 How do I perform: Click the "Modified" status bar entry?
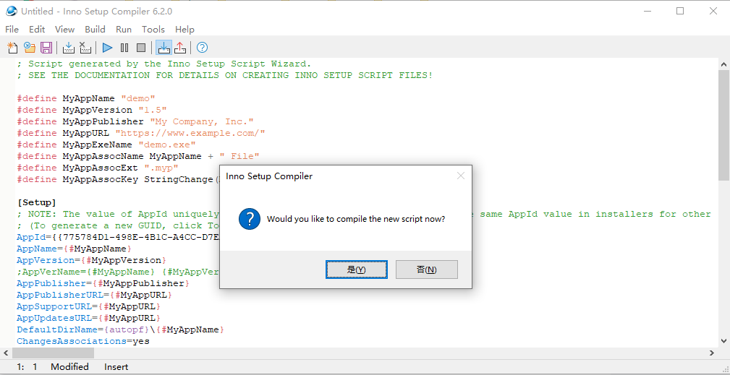[x=70, y=366]
